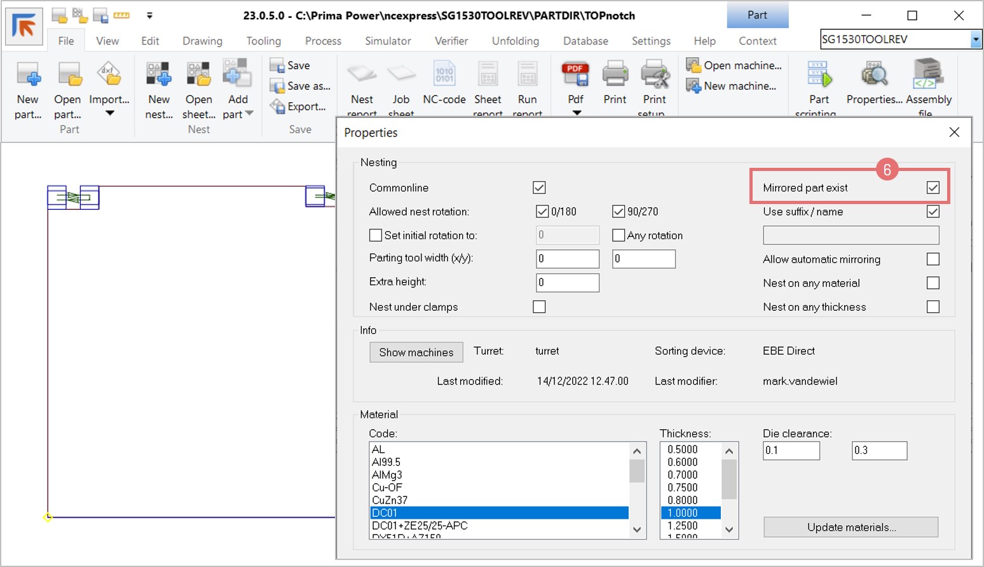This screenshot has height=567, width=984.
Task: Export to Pdf icon
Action: point(575,76)
